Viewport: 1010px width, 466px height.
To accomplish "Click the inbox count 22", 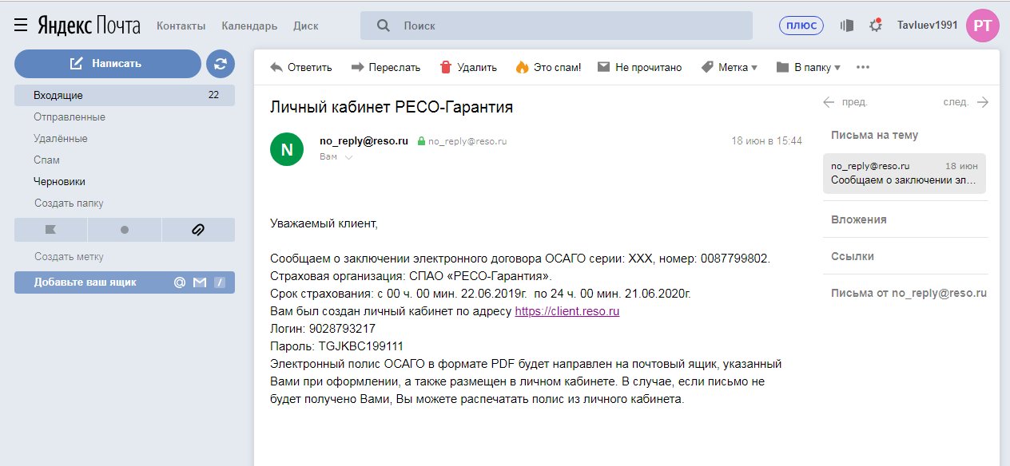I will (213, 95).
